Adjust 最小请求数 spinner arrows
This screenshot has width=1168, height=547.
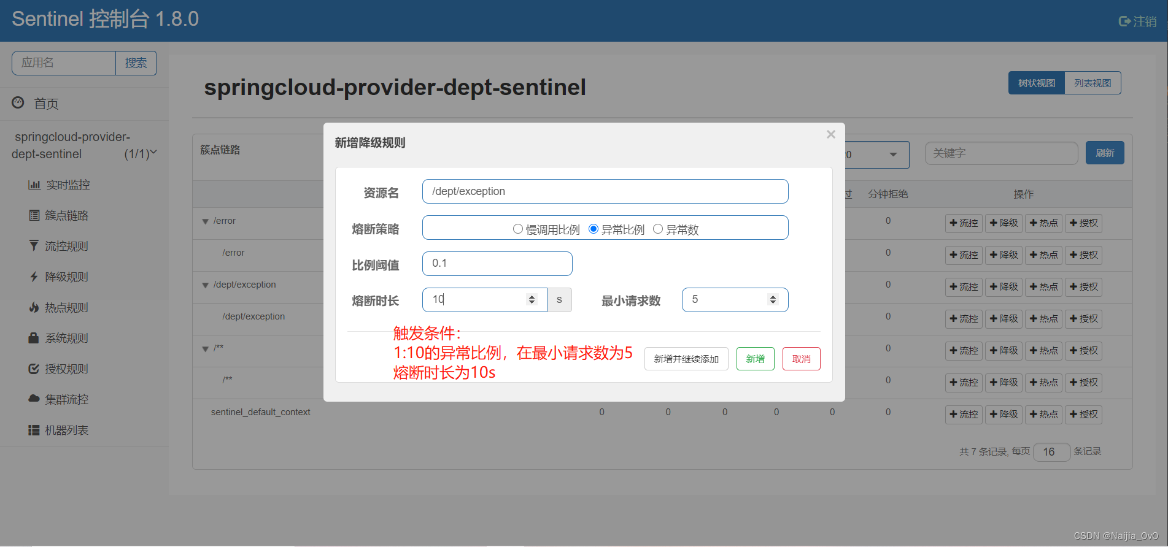tap(773, 299)
